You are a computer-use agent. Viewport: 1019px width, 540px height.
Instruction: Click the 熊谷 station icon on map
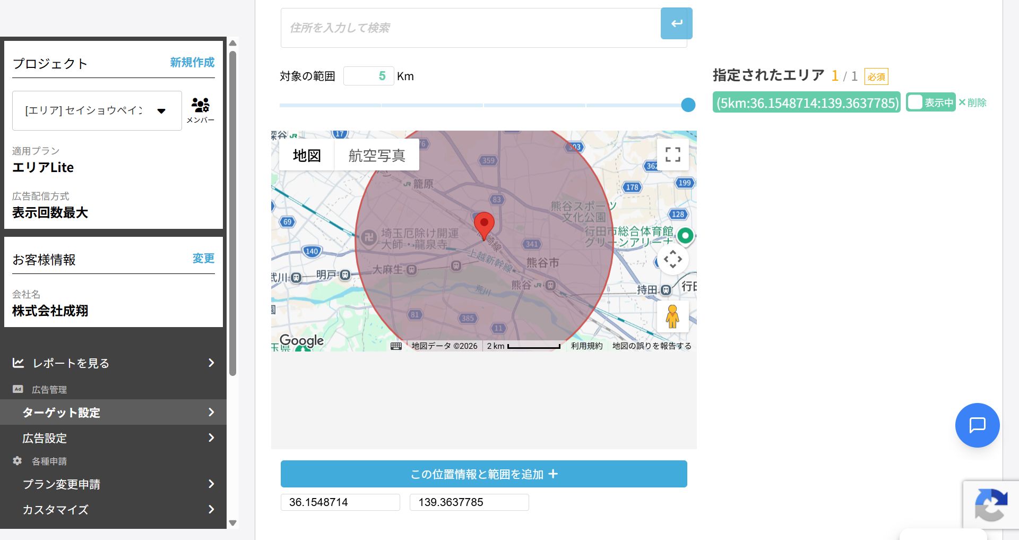pyautogui.click(x=551, y=286)
